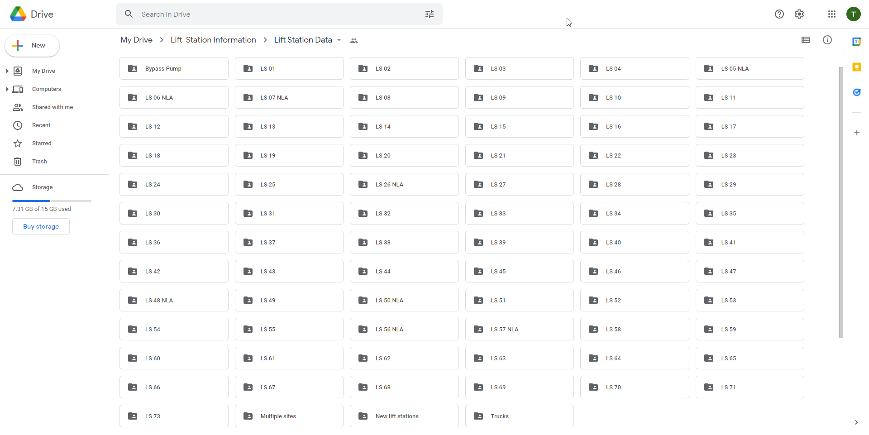Screen dimensions: 869x435
Task: Open Google Tasks side panel
Action: 856,92
